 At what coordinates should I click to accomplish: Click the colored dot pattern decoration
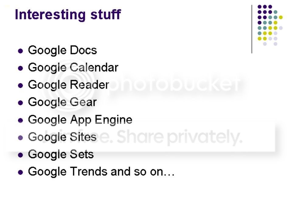point(270,25)
